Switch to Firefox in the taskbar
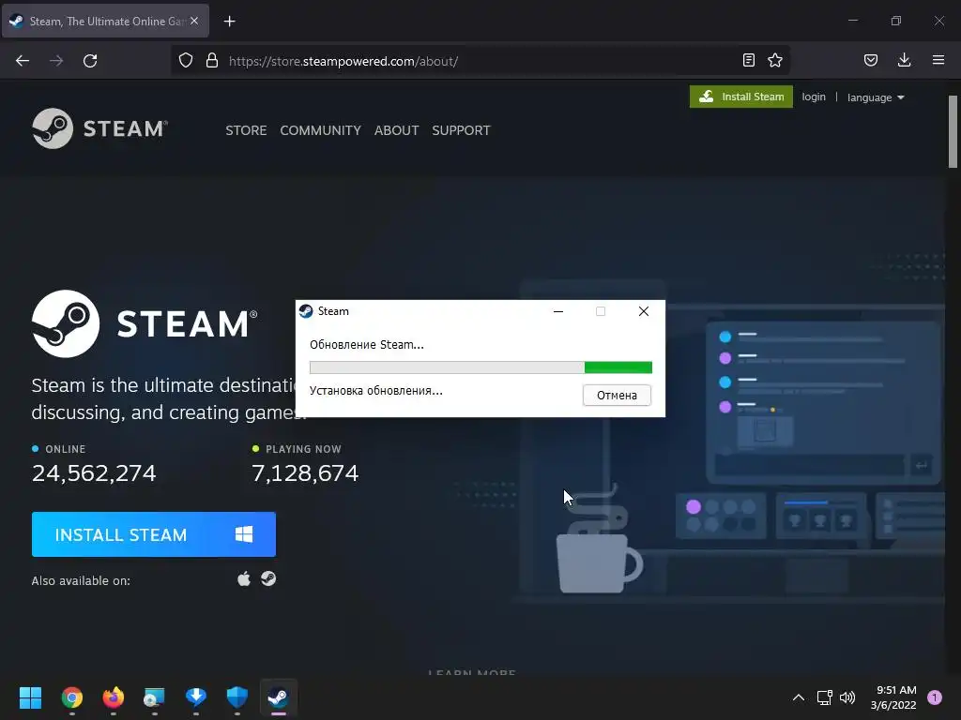 114,697
